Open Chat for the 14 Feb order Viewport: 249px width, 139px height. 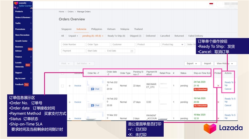click(95, 105)
